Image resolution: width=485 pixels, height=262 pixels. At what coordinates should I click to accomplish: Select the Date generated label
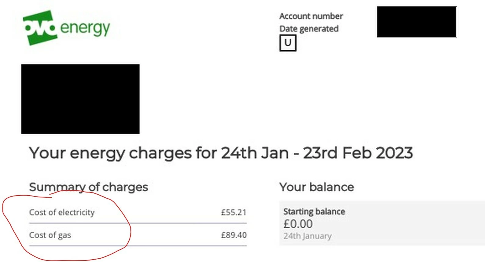tap(309, 29)
